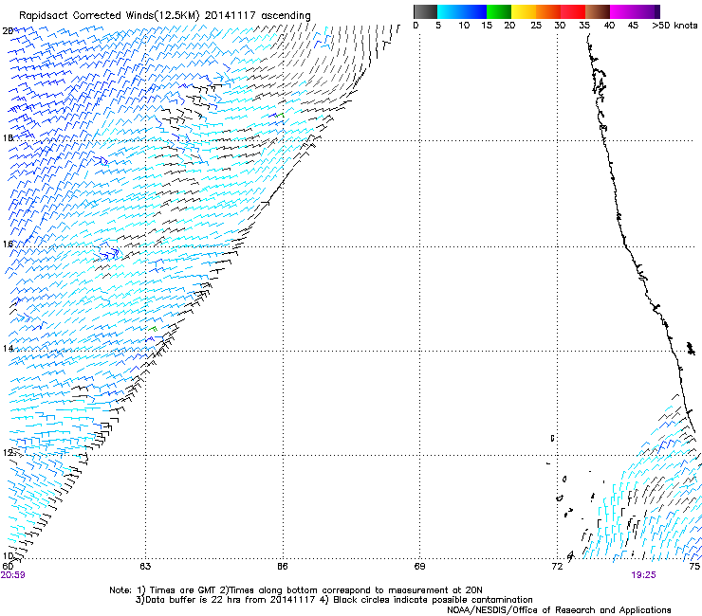Click the title text 'Rapidscat Corrected Winds(12.5KM)'
702x616 pixels.
click(109, 16)
